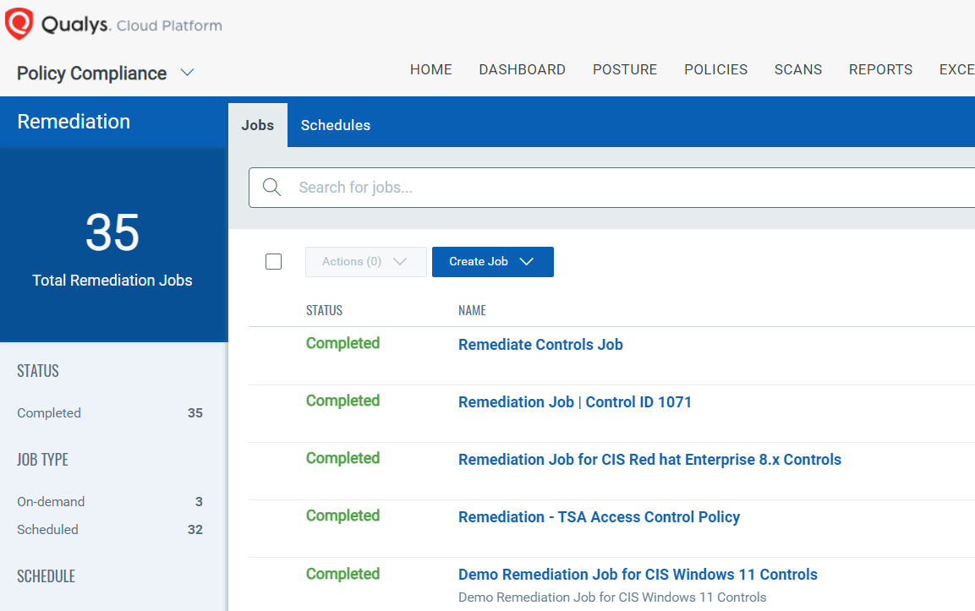The image size is (975, 611).
Task: Open Remediation Job | Control ID 1071
Action: (x=574, y=402)
